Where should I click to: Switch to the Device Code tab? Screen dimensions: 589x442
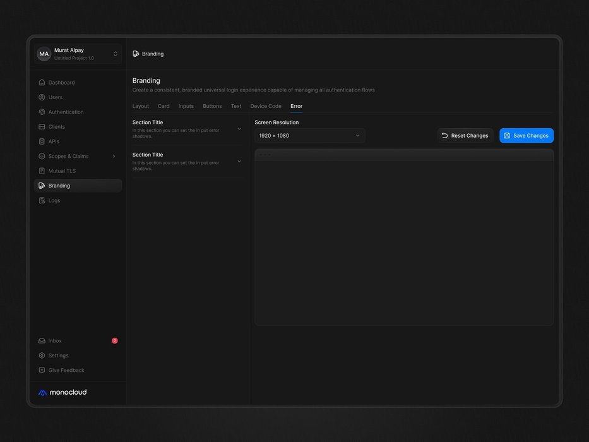pos(266,106)
